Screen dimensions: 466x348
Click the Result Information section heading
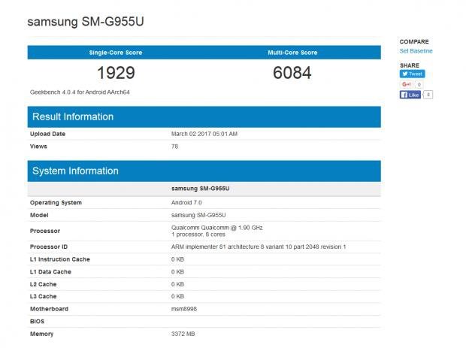[73, 117]
